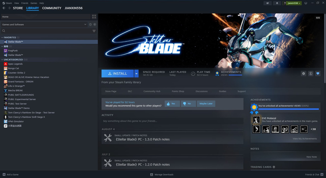Click the achievements 45/45 progress bar
Image resolution: width=326 pixels, height=178 pixels.
[288, 109]
